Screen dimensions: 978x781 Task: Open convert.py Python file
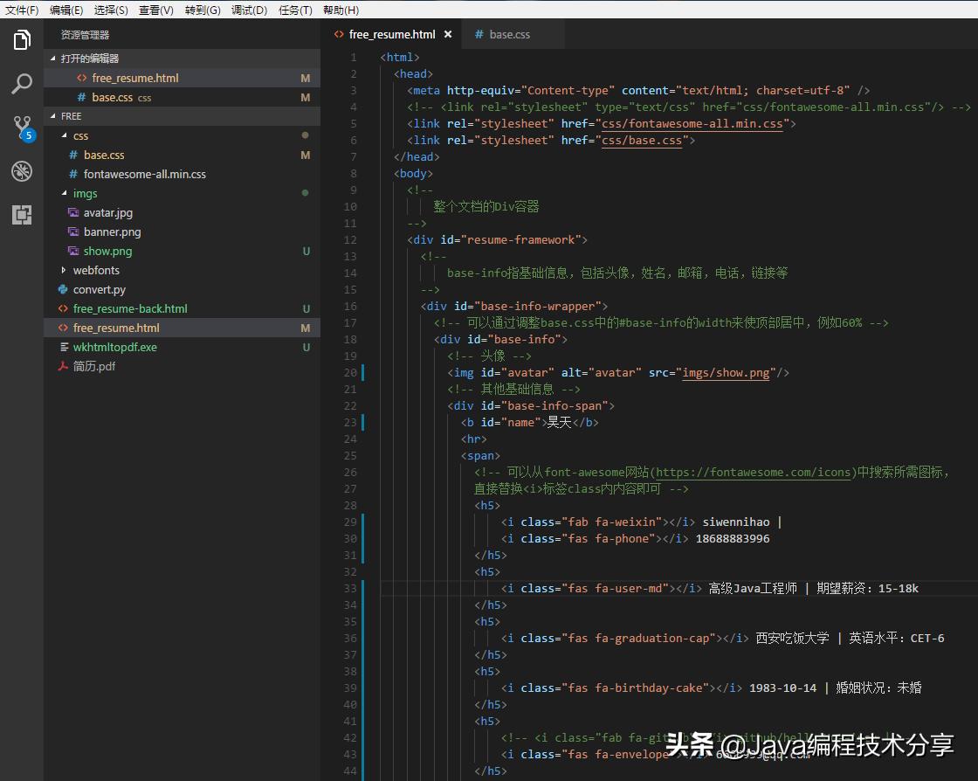pos(99,290)
